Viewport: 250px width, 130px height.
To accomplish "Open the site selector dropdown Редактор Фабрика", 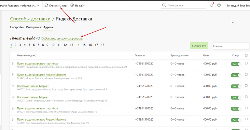I will click(20, 6).
